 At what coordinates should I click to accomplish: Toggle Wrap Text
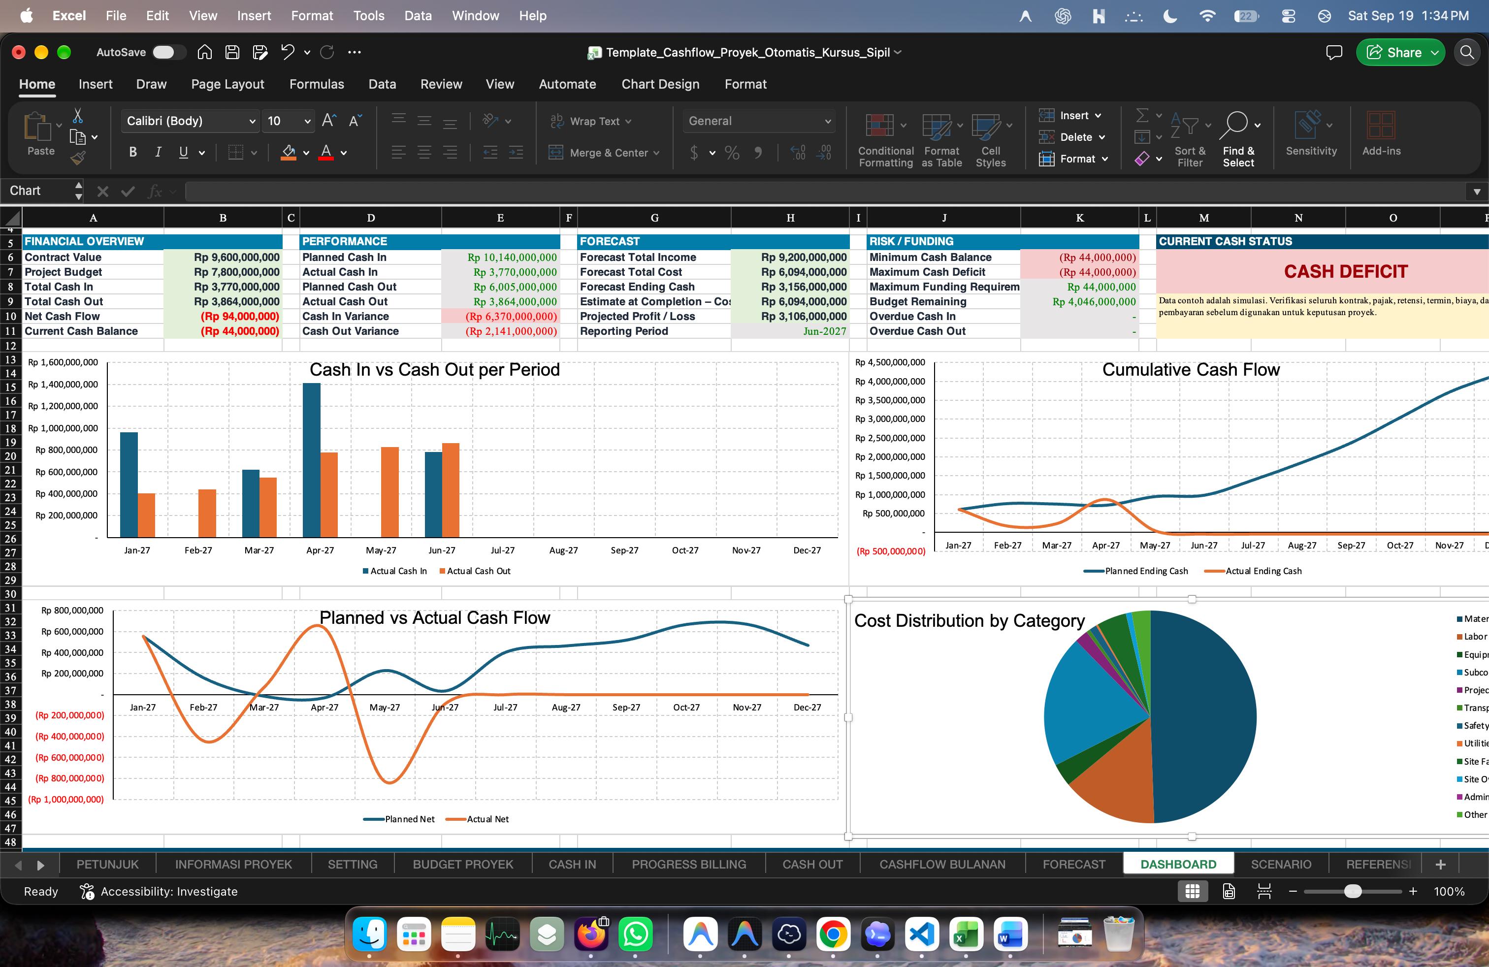tap(590, 121)
